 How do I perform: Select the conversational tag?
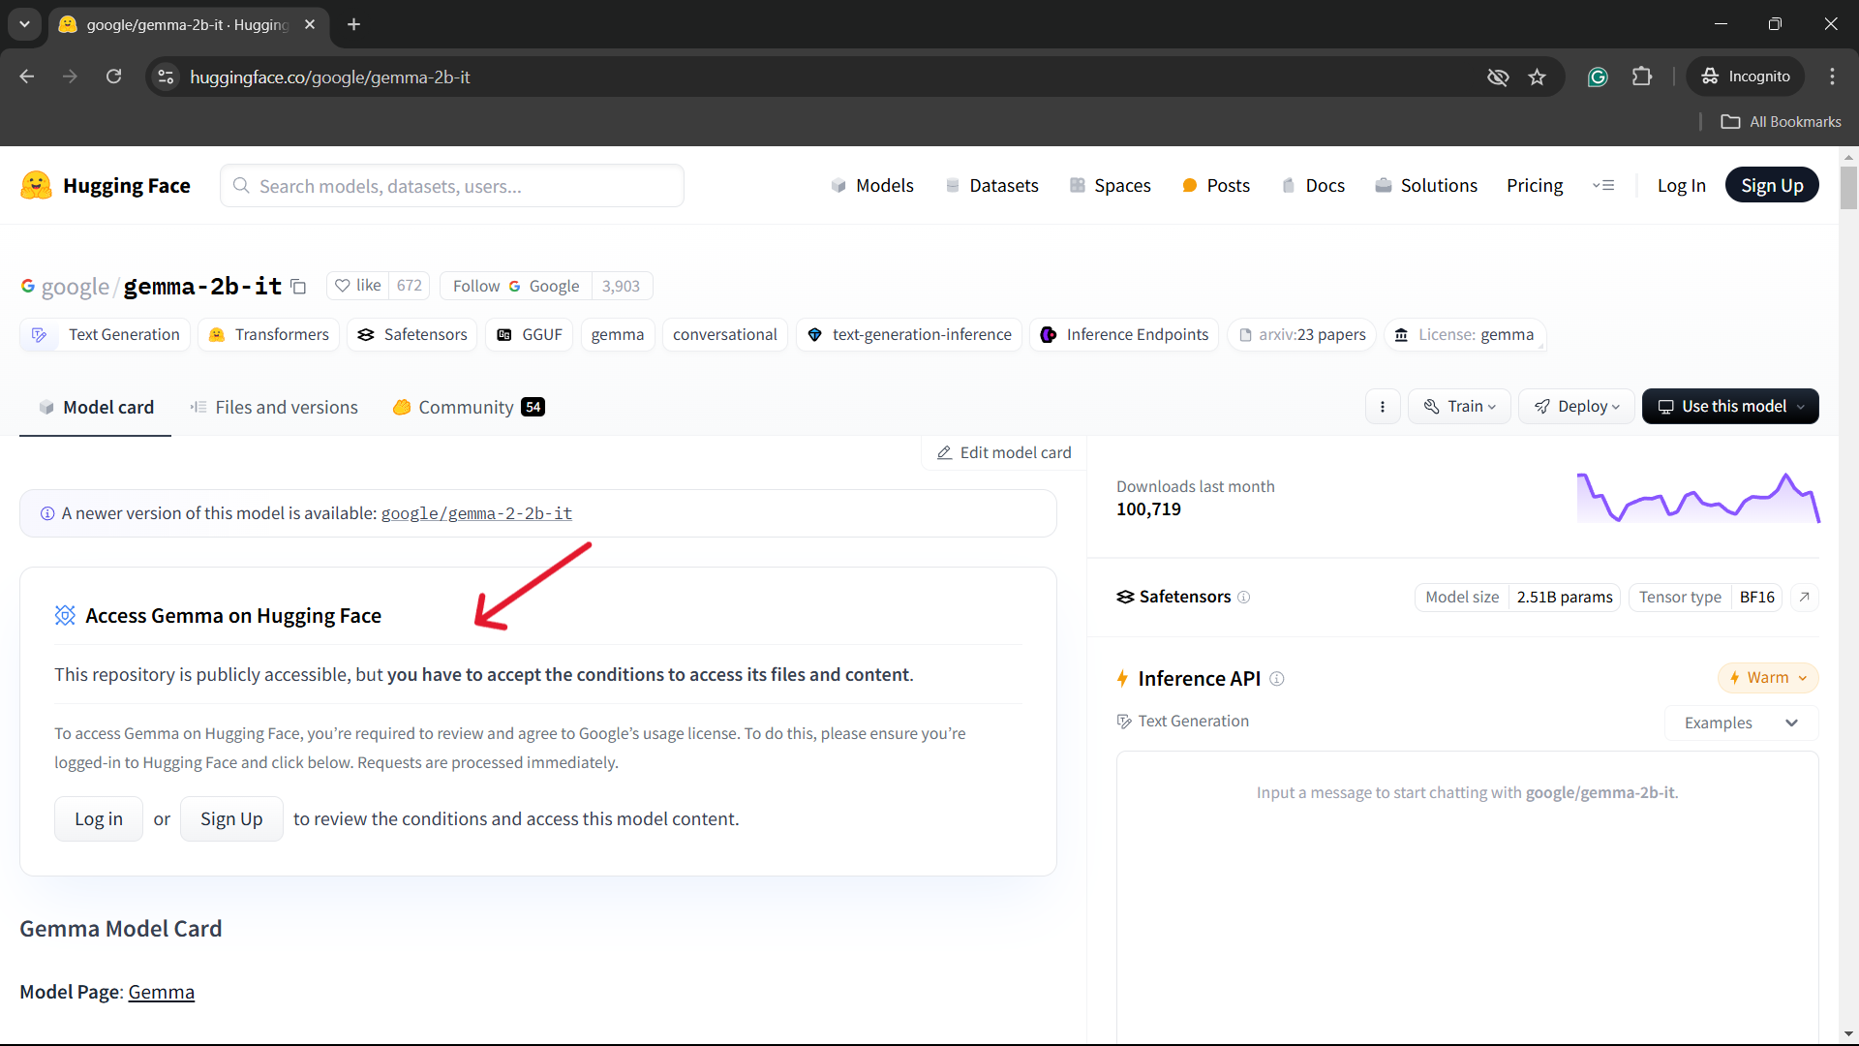tap(724, 334)
